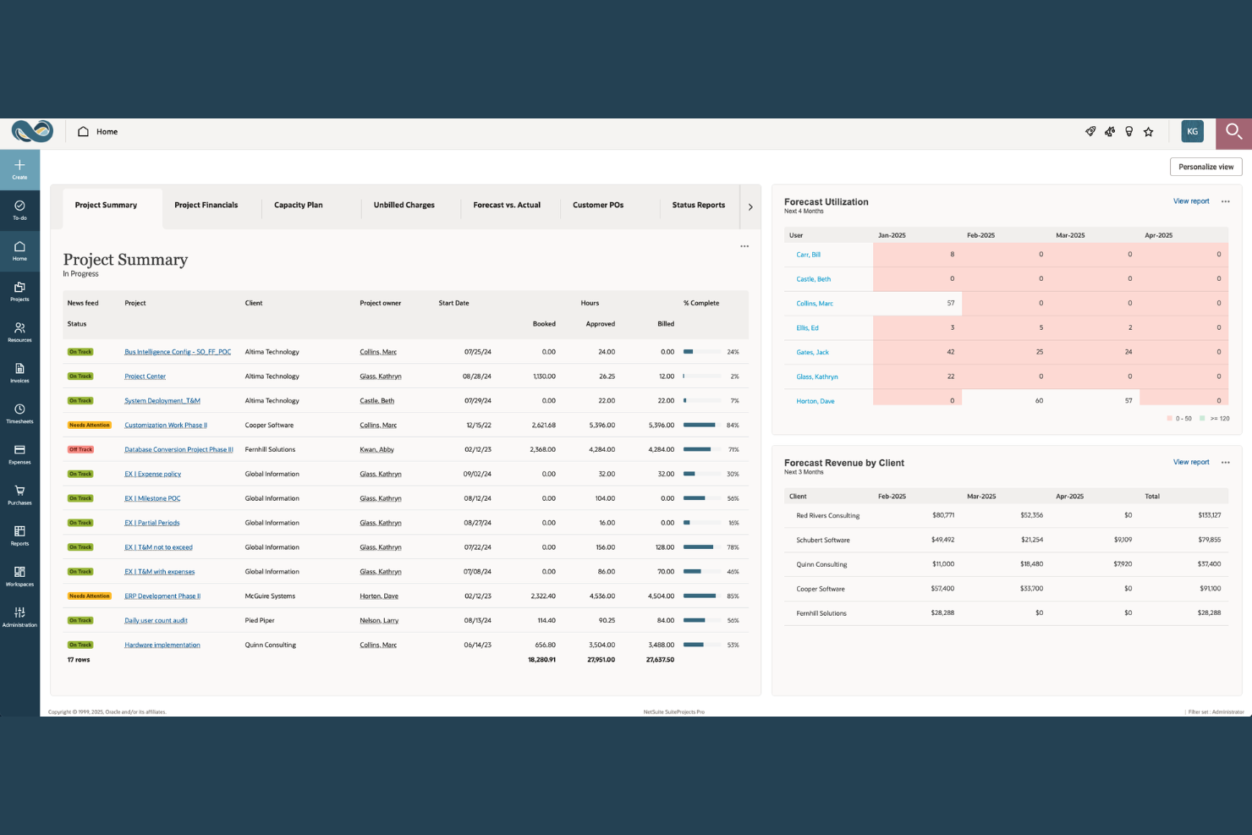
Task: Click the 0 - 50 legend color swatch
Action: click(x=1170, y=419)
